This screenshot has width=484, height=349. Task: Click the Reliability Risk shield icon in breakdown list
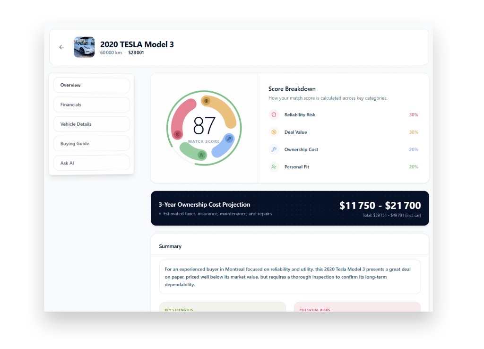274,115
